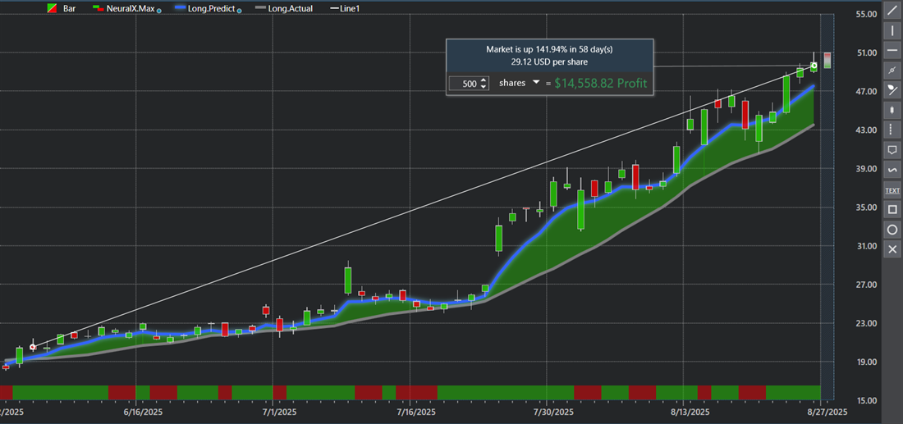Image resolution: width=903 pixels, height=424 pixels.
Task: Toggle the Long.Predict indicator dot
Action: [x=238, y=10]
